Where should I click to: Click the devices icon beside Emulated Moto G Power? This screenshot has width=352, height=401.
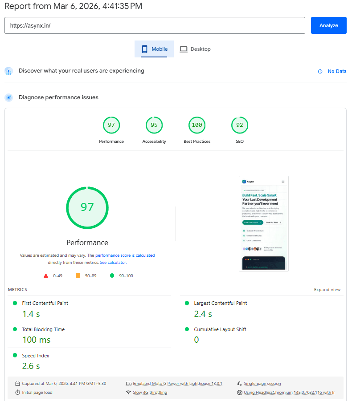pos(128,384)
